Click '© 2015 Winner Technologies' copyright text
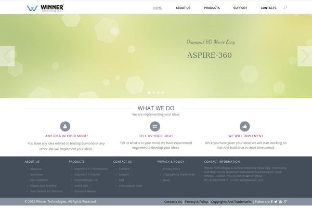 pyautogui.click(x=60, y=202)
